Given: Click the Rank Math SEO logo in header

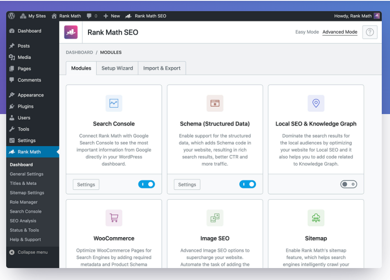Looking at the screenshot, I should [x=71, y=32].
